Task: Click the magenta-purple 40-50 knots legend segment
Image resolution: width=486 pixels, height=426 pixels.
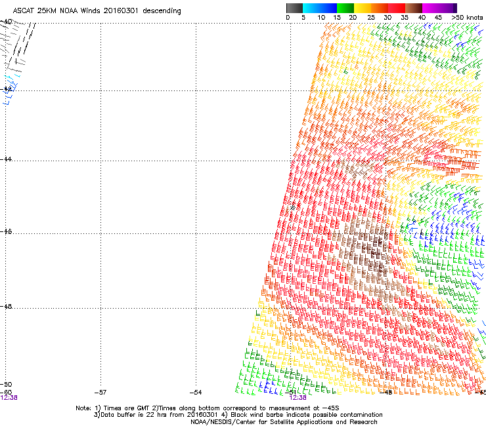Action: click(439, 8)
